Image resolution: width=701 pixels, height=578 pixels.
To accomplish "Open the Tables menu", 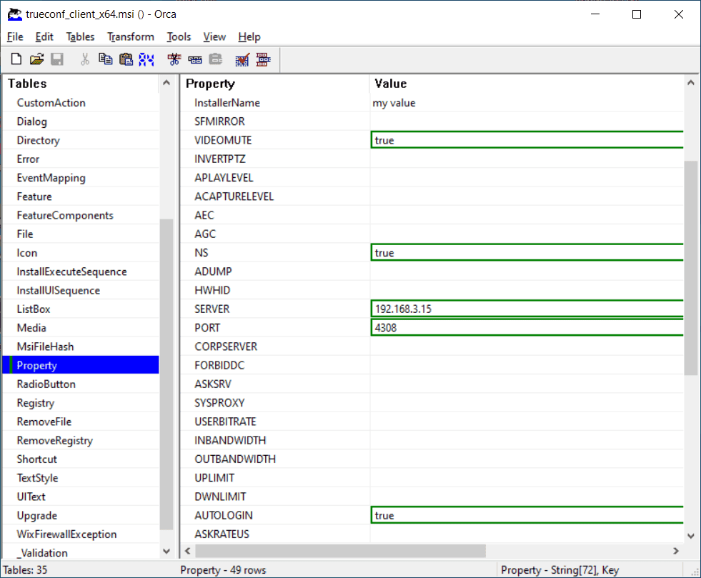I will coord(81,36).
